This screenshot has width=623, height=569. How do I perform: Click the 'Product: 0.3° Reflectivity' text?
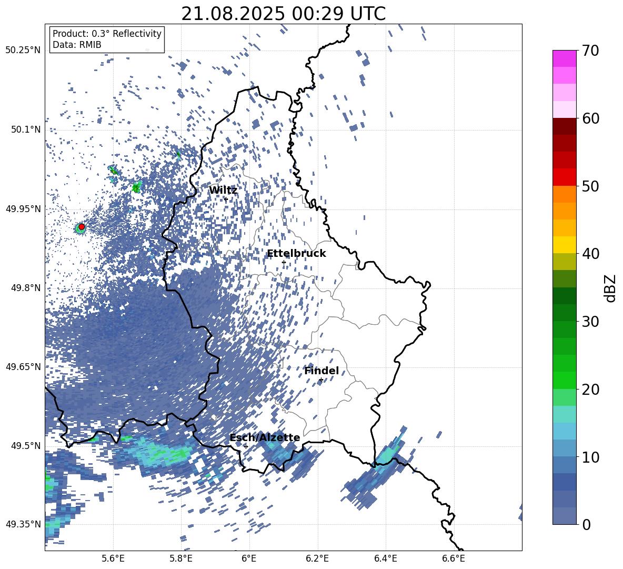point(107,34)
